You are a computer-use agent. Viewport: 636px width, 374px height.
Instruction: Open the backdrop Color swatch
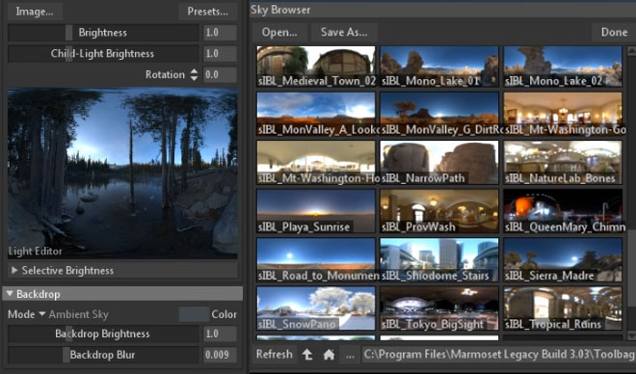click(x=194, y=314)
